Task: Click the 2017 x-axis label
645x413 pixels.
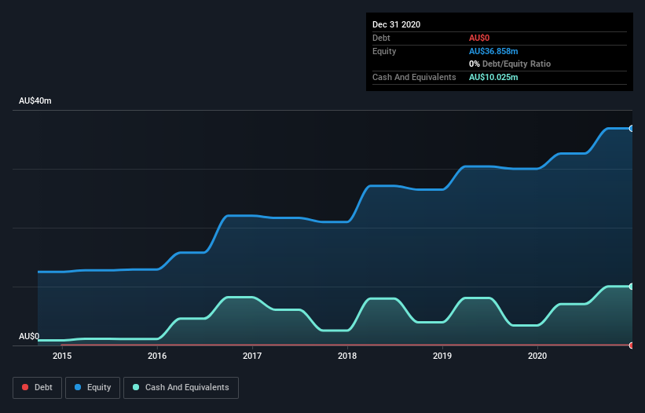Action: click(252, 356)
